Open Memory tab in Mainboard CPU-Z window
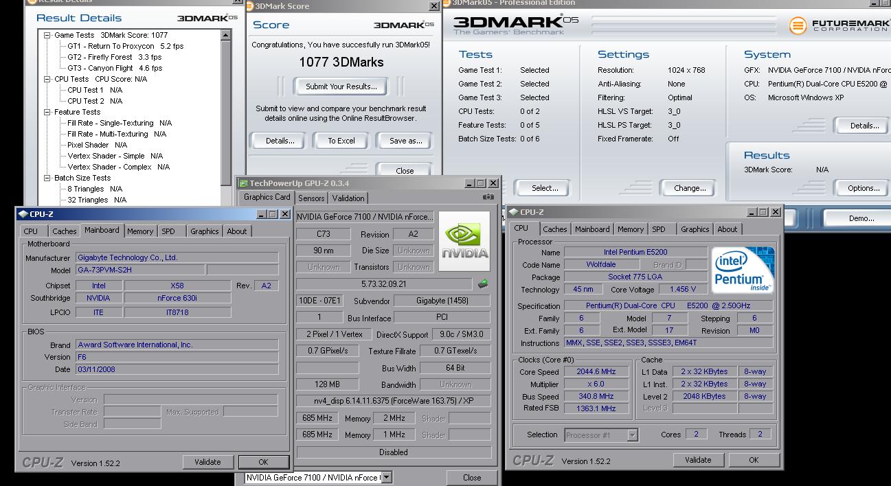 140,231
